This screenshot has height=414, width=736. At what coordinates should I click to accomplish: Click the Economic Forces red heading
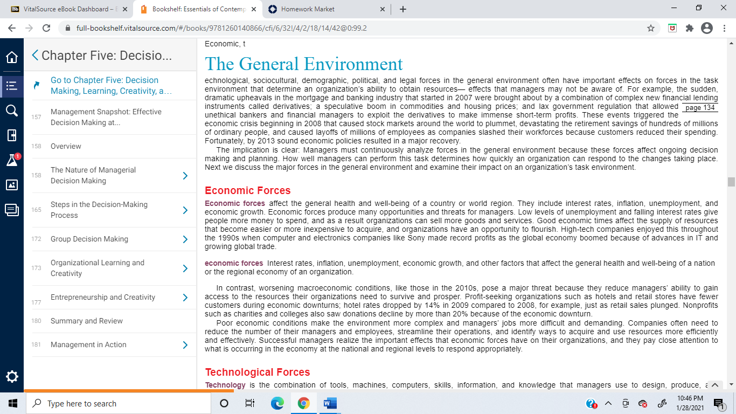pos(248,190)
